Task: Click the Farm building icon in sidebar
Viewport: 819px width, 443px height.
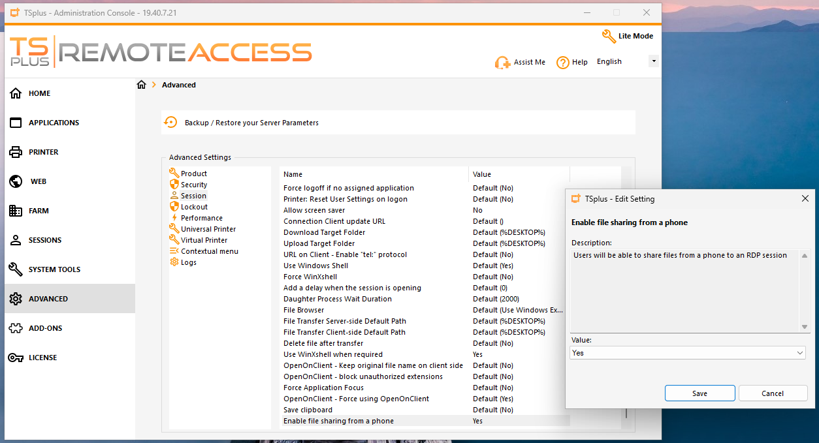Action: (x=16, y=211)
